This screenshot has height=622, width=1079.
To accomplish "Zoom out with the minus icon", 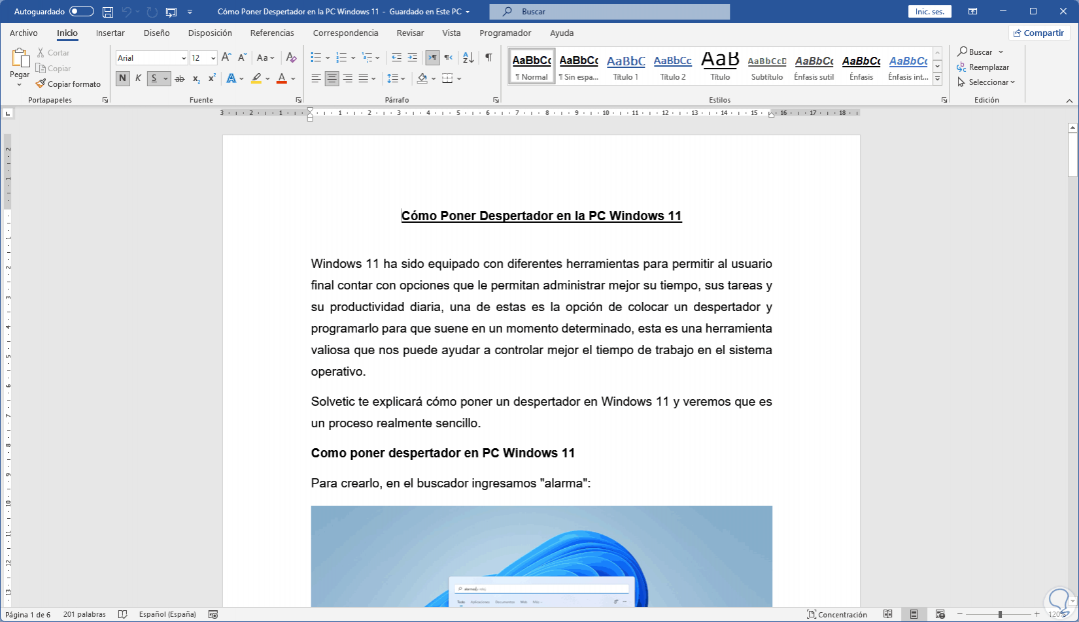I will click(x=961, y=614).
